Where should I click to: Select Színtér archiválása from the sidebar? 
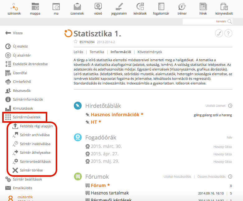point(35,135)
